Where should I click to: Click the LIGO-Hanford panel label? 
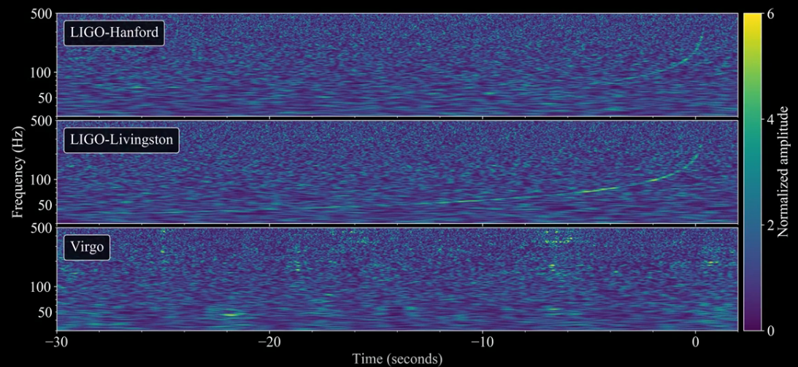coord(114,34)
